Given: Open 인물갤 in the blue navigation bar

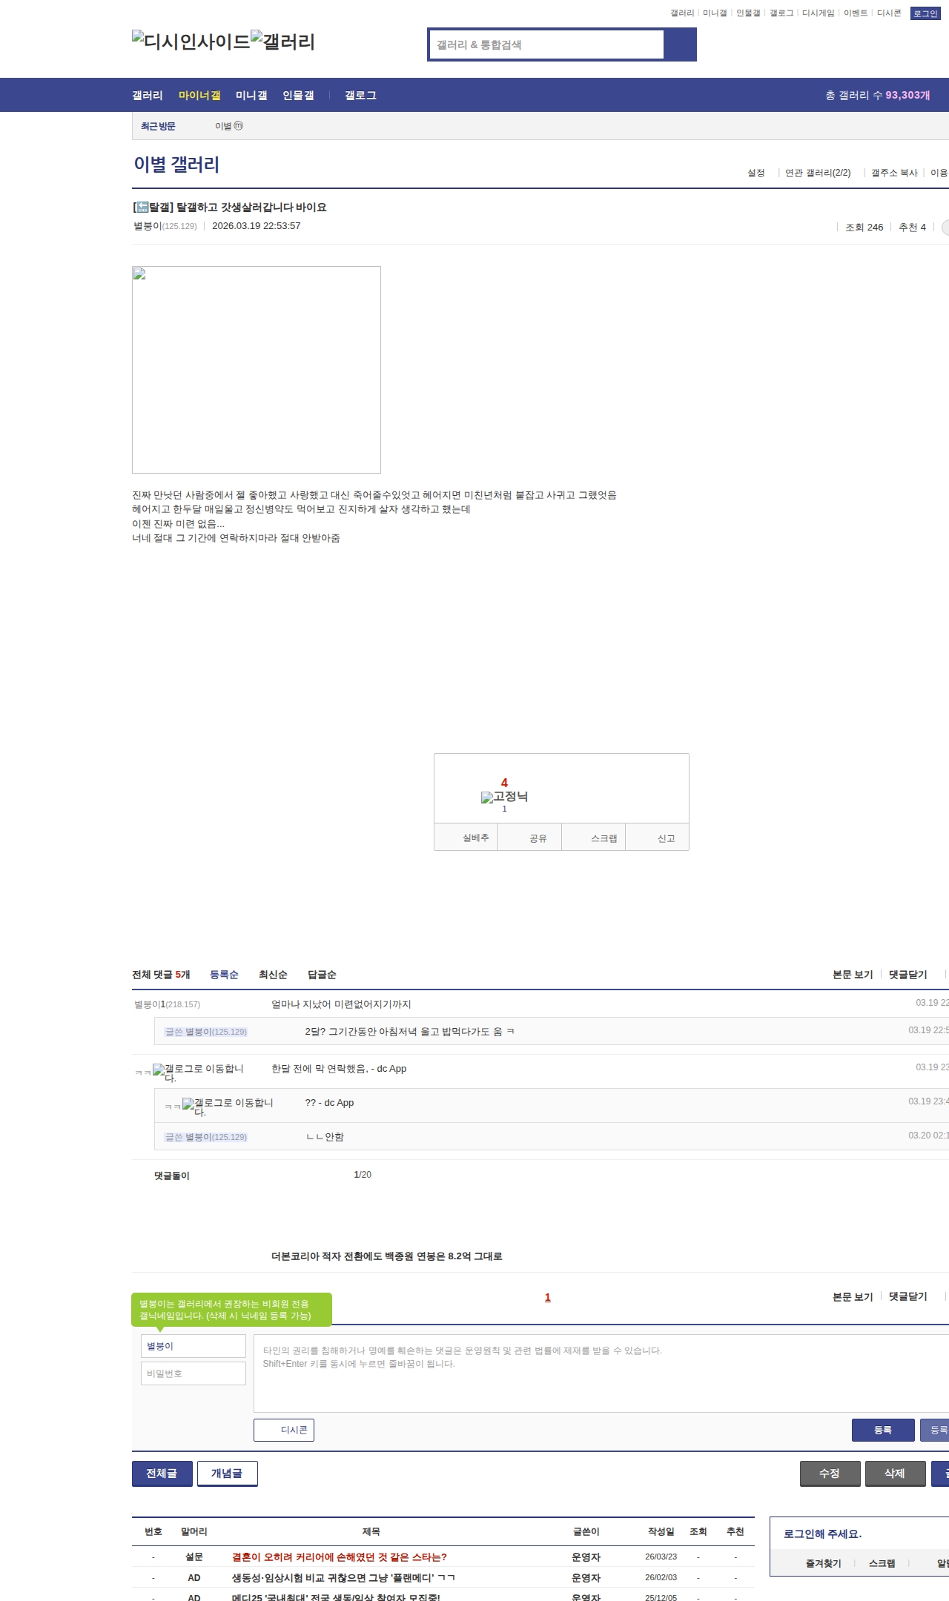Looking at the screenshot, I should (x=298, y=96).
